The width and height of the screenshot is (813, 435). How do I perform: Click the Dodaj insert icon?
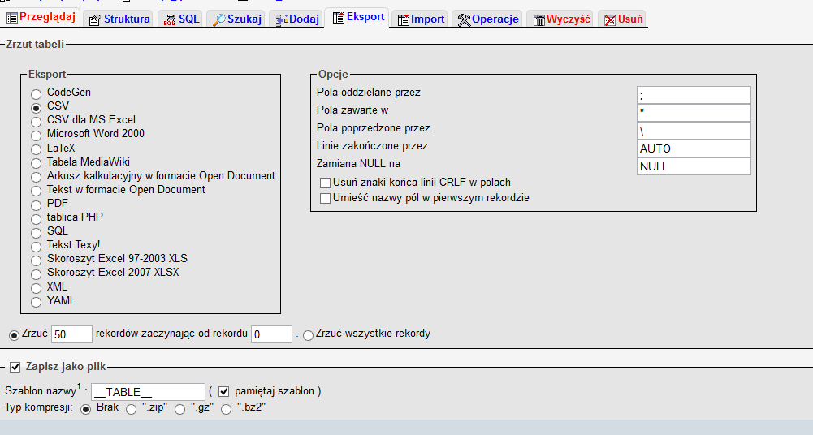point(281,20)
